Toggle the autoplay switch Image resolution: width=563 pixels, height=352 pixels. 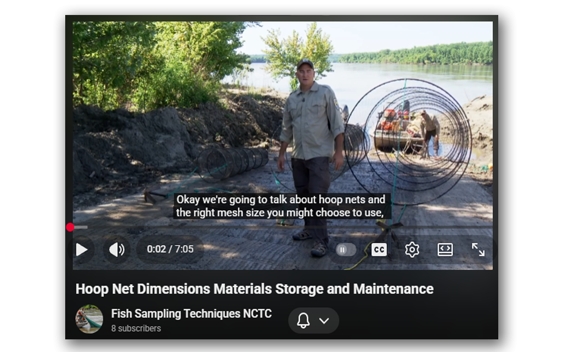346,249
